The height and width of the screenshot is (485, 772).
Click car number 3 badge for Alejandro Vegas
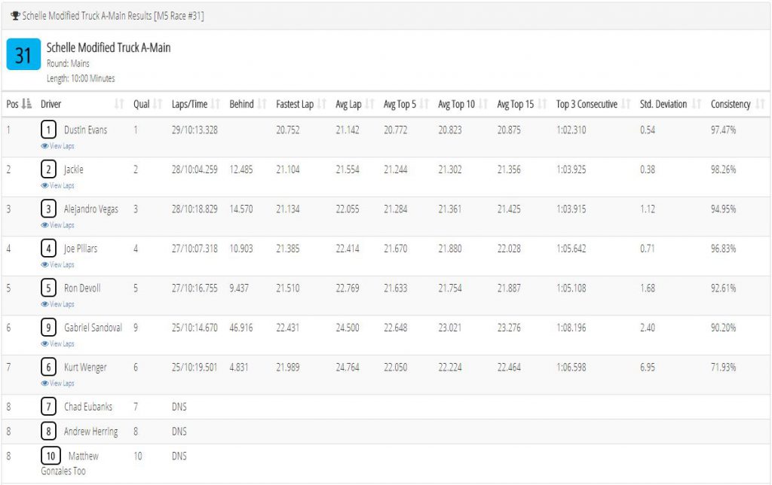pyautogui.click(x=48, y=209)
